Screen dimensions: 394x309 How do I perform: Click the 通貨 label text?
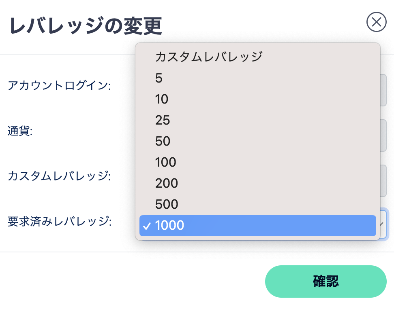pyautogui.click(x=20, y=131)
